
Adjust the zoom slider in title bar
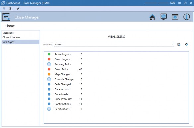pos(157,3)
